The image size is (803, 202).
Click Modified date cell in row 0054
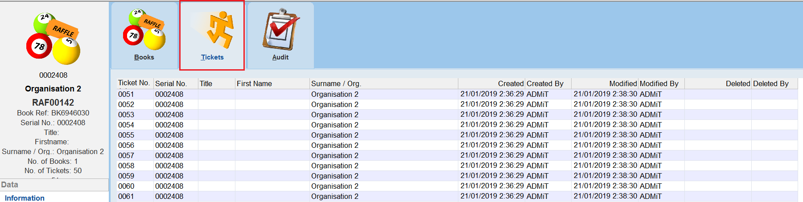(x=605, y=125)
